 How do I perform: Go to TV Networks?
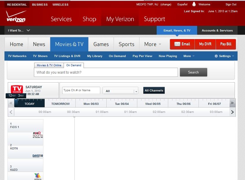pos(17,56)
